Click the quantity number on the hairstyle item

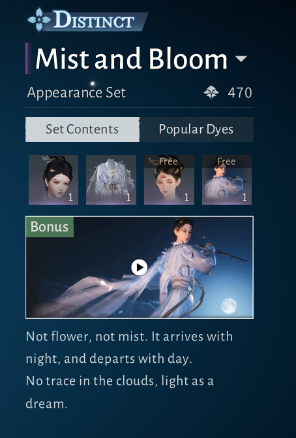coord(70,198)
